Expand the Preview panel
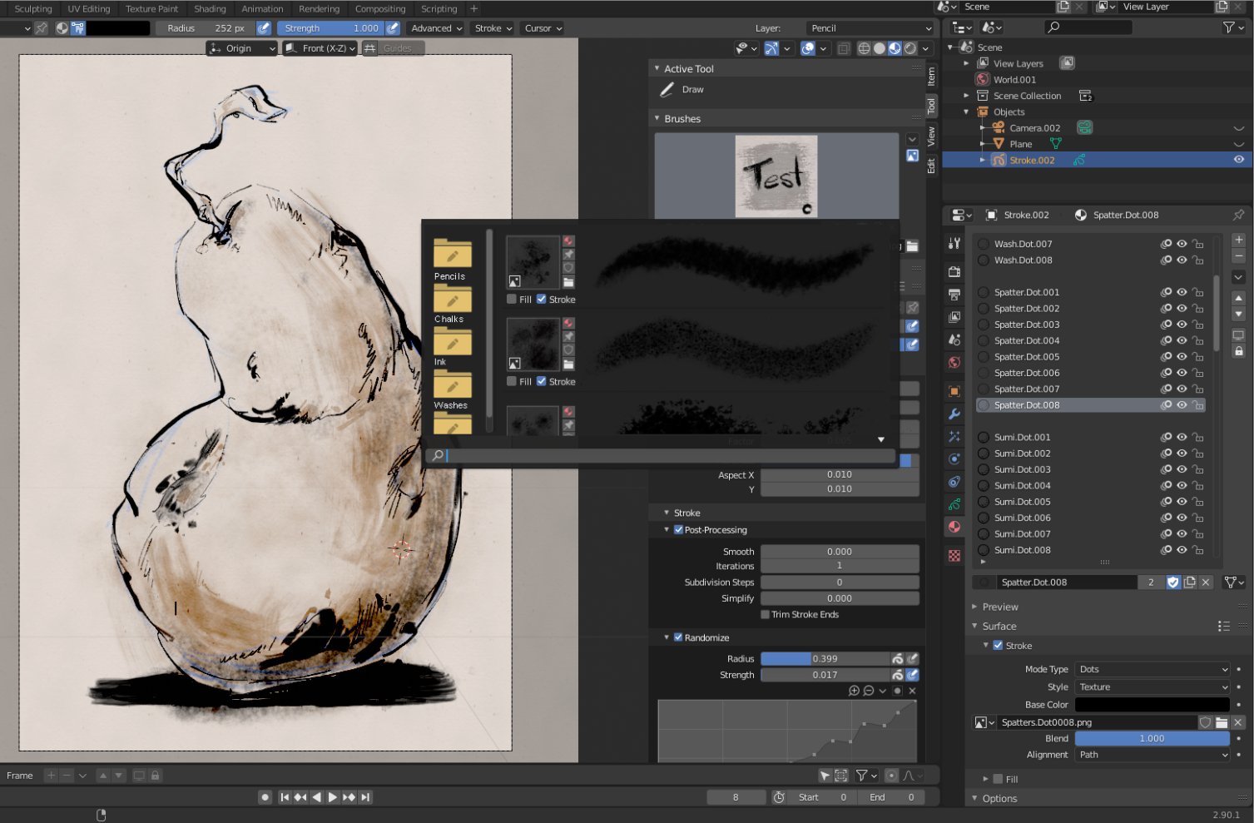The width and height of the screenshot is (1254, 823). click(999, 607)
